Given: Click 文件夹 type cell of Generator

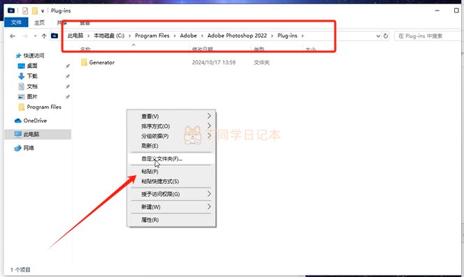Looking at the screenshot, I should [x=262, y=63].
